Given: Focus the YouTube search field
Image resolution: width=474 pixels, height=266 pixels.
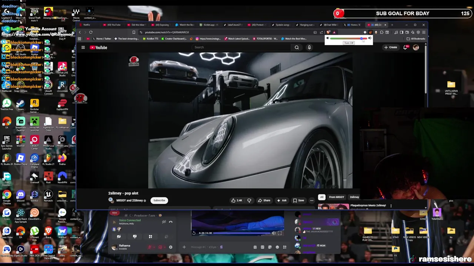Looking at the screenshot, I should click(241, 47).
